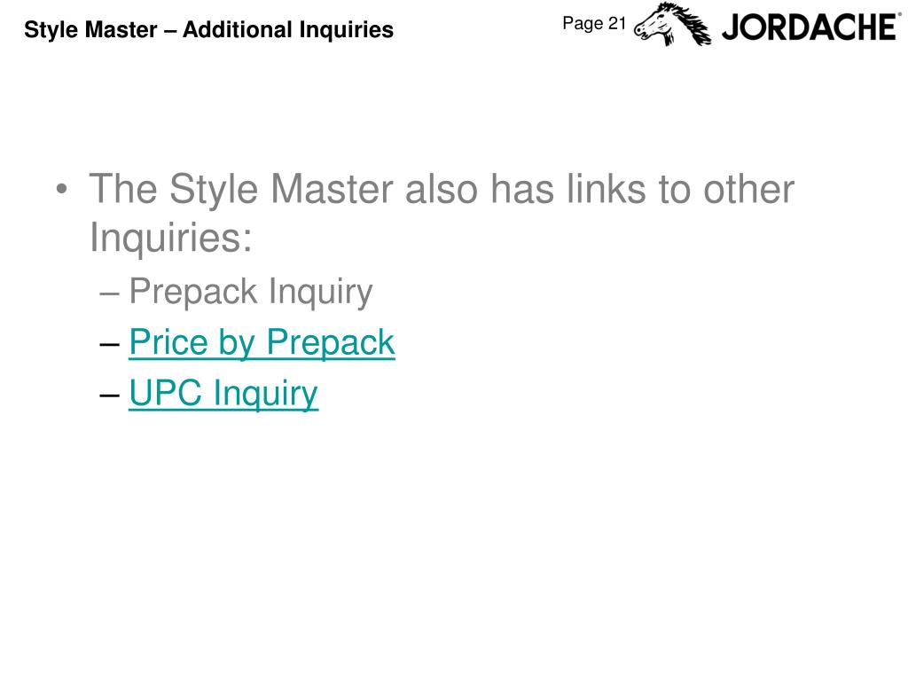Click the number 21 in the header
This screenshot has height=681, width=908.
[617, 23]
